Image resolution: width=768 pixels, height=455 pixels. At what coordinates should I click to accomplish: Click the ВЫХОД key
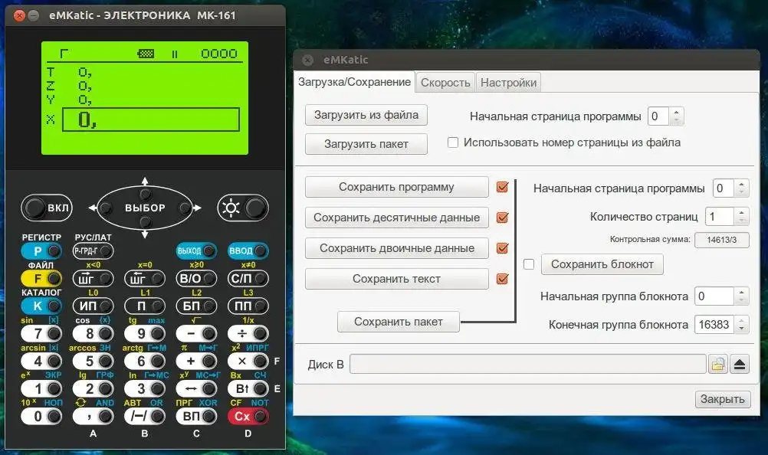[196, 251]
